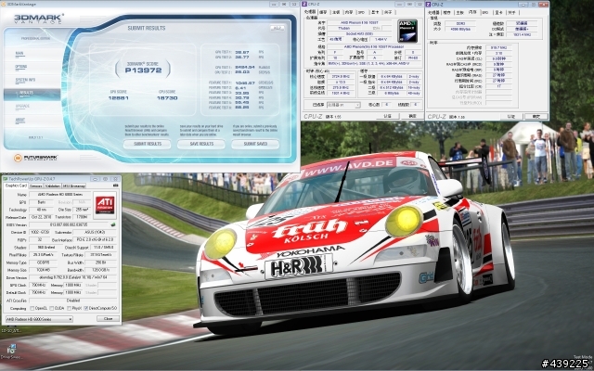Click the GPU-Z BIOS Version field
This screenshot has height=371, width=594.
(69, 224)
